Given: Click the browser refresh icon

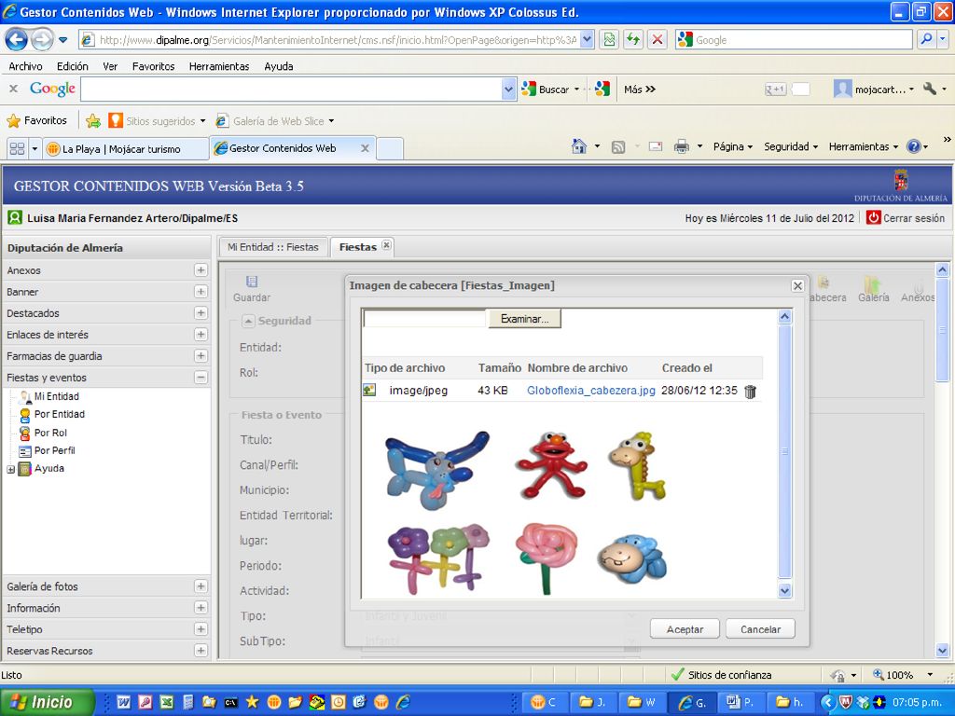Looking at the screenshot, I should (x=633, y=39).
